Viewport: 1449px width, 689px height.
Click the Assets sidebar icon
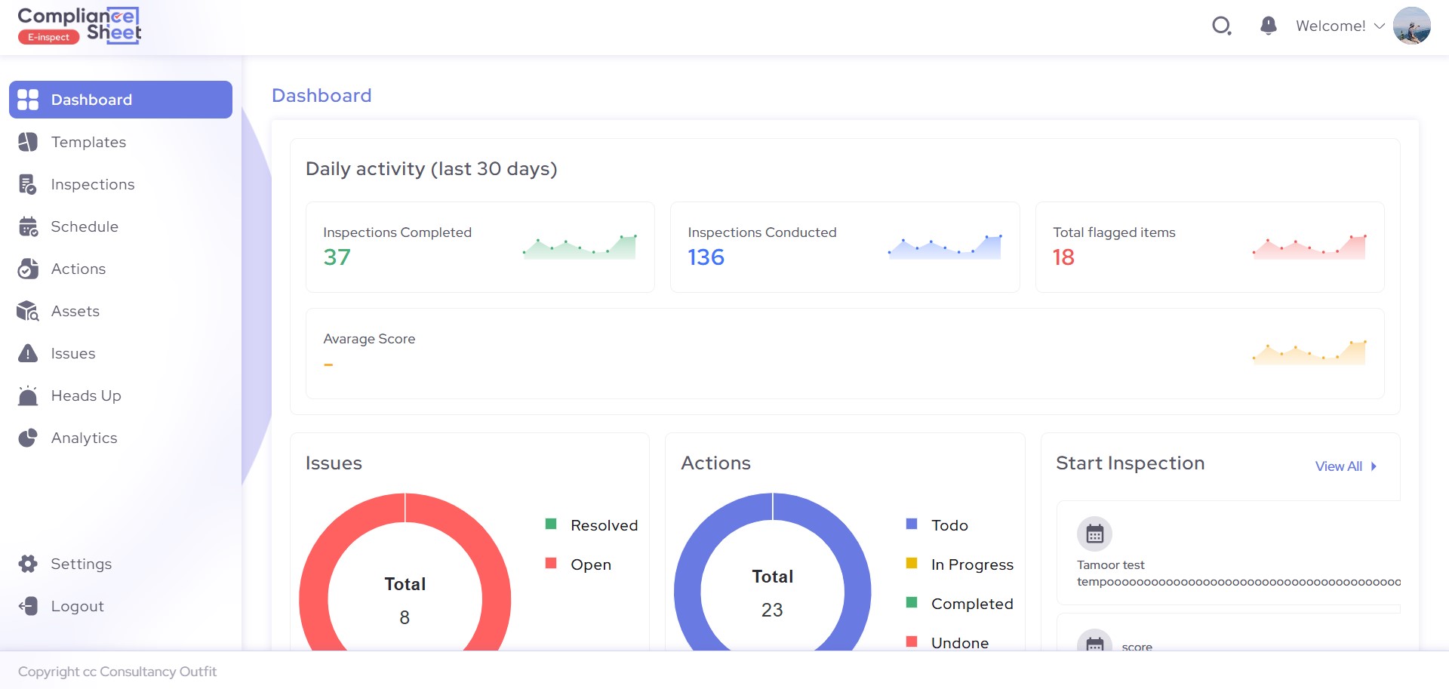pyautogui.click(x=28, y=311)
